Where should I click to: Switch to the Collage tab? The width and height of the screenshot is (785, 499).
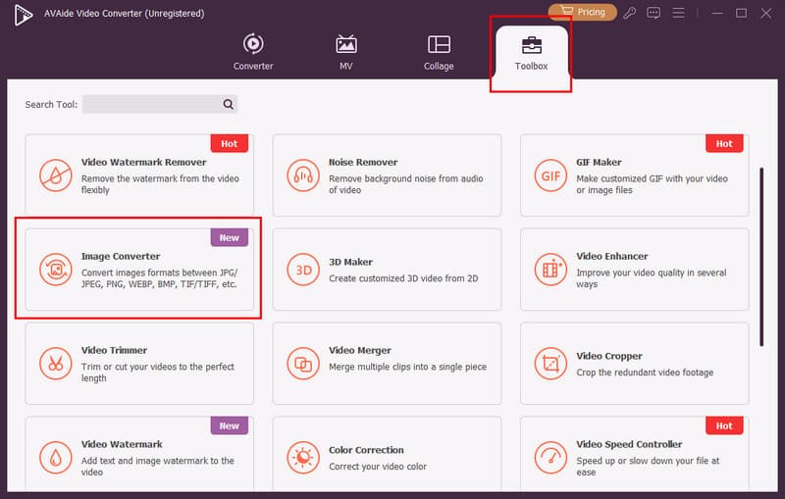click(439, 52)
